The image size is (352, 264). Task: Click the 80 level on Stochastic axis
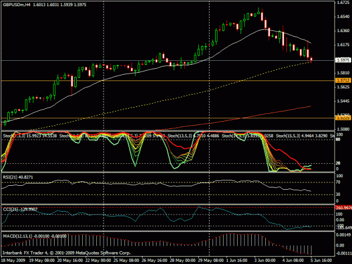pyautogui.click(x=338, y=140)
